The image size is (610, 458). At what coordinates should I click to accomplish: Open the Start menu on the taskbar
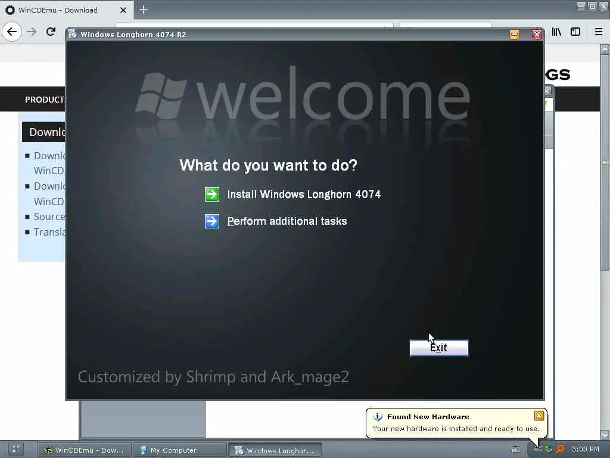(x=16, y=449)
